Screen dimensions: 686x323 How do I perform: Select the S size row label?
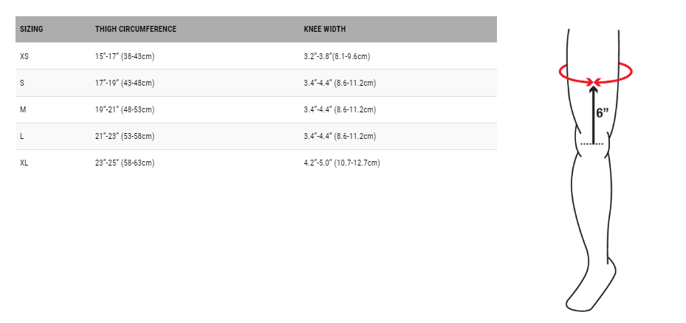point(22,83)
